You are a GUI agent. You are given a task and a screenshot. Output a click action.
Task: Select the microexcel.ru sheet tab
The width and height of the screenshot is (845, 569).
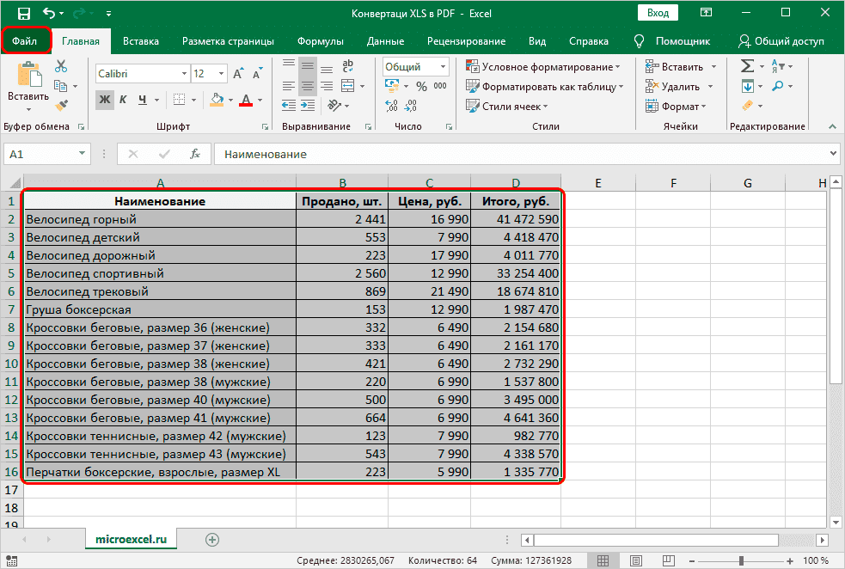pos(130,539)
